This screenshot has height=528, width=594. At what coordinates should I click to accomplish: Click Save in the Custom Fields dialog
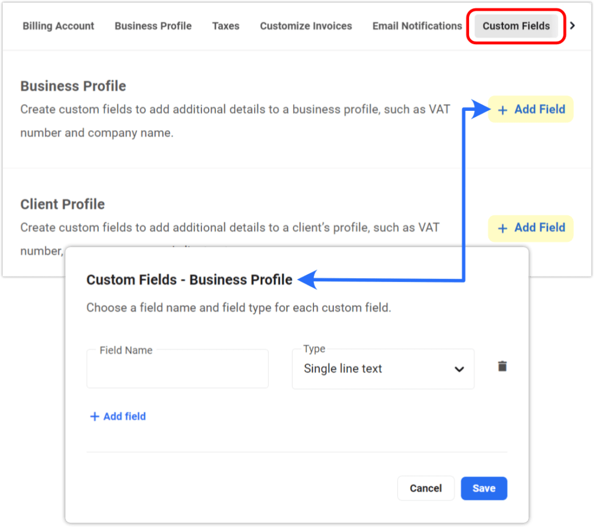484,488
